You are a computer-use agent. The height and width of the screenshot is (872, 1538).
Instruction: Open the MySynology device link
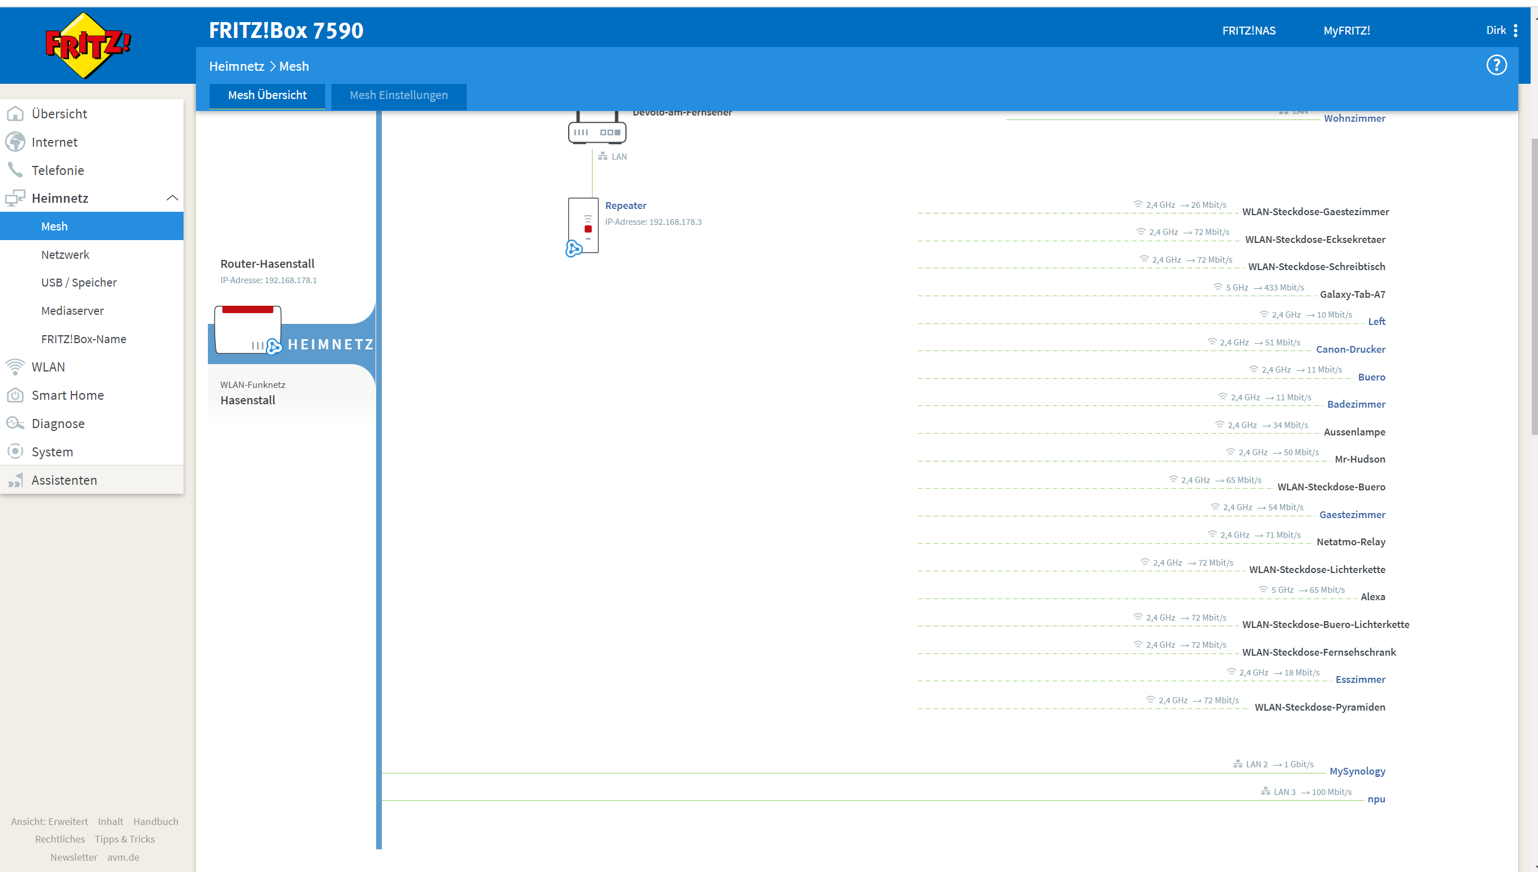[x=1357, y=771]
